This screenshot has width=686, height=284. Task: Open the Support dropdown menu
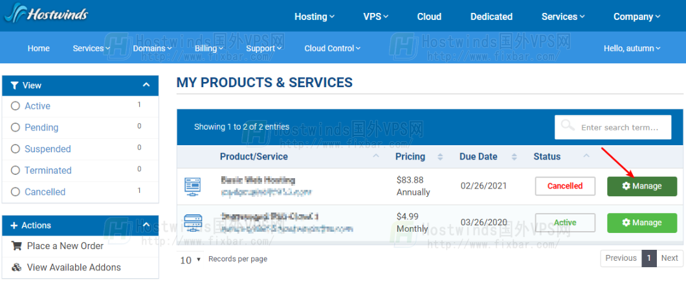[x=263, y=48]
